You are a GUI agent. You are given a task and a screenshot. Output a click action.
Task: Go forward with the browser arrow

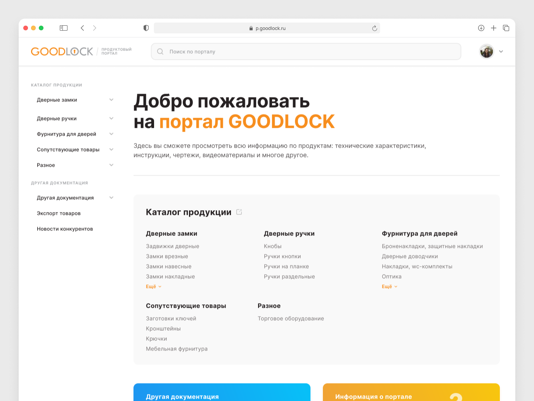[x=95, y=28]
